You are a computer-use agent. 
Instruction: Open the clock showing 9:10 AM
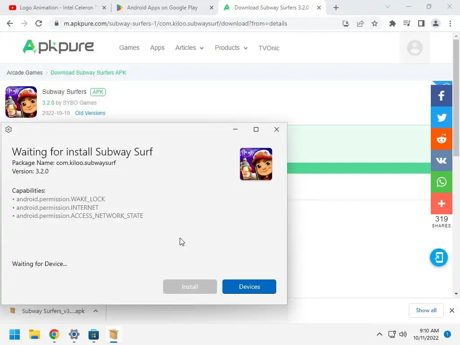[x=426, y=334]
